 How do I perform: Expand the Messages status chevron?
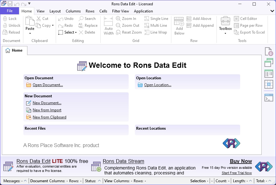tap(25, 181)
